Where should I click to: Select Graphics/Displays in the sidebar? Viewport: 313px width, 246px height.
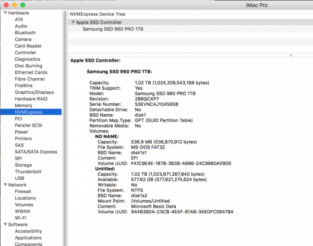tap(34, 92)
